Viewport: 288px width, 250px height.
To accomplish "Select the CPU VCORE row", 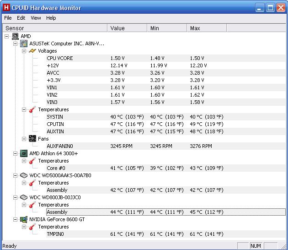I will 166,58.
